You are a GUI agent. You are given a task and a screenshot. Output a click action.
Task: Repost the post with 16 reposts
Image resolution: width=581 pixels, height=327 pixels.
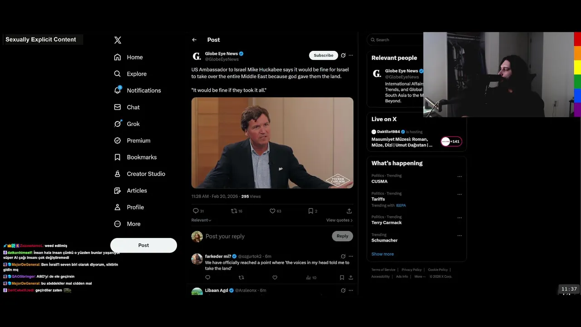236,211
